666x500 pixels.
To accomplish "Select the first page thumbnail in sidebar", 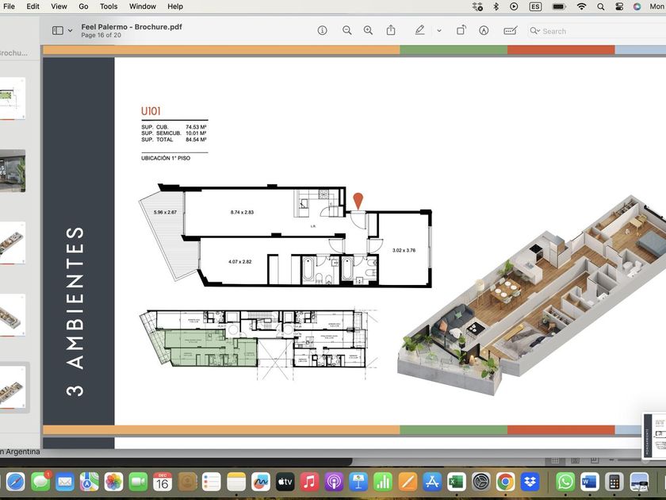I will 13,95.
